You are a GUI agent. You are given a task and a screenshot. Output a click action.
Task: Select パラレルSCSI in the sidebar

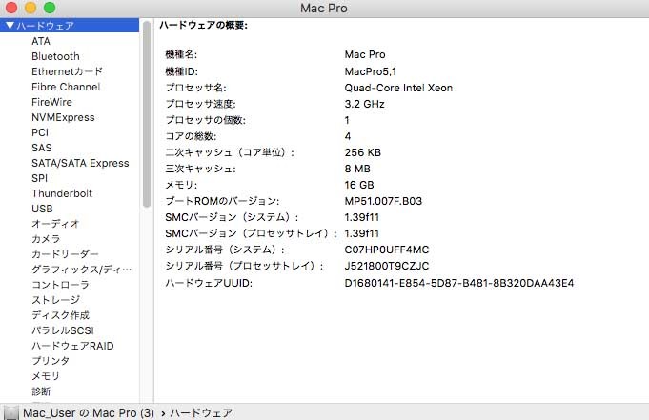coord(63,330)
